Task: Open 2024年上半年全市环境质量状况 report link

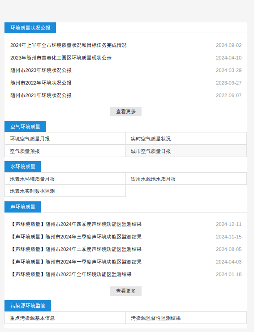Action: [x=68, y=45]
